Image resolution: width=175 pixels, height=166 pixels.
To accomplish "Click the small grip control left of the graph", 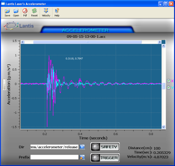I will [x=4, y=84].
